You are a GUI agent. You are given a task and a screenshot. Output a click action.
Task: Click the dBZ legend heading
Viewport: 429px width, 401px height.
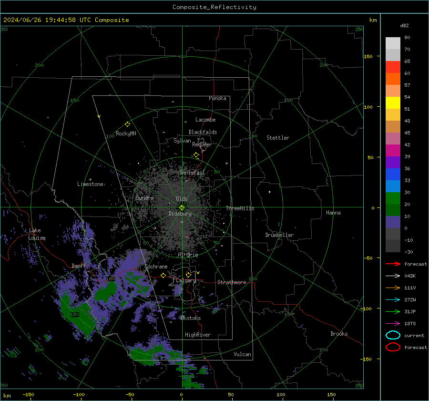[404, 25]
